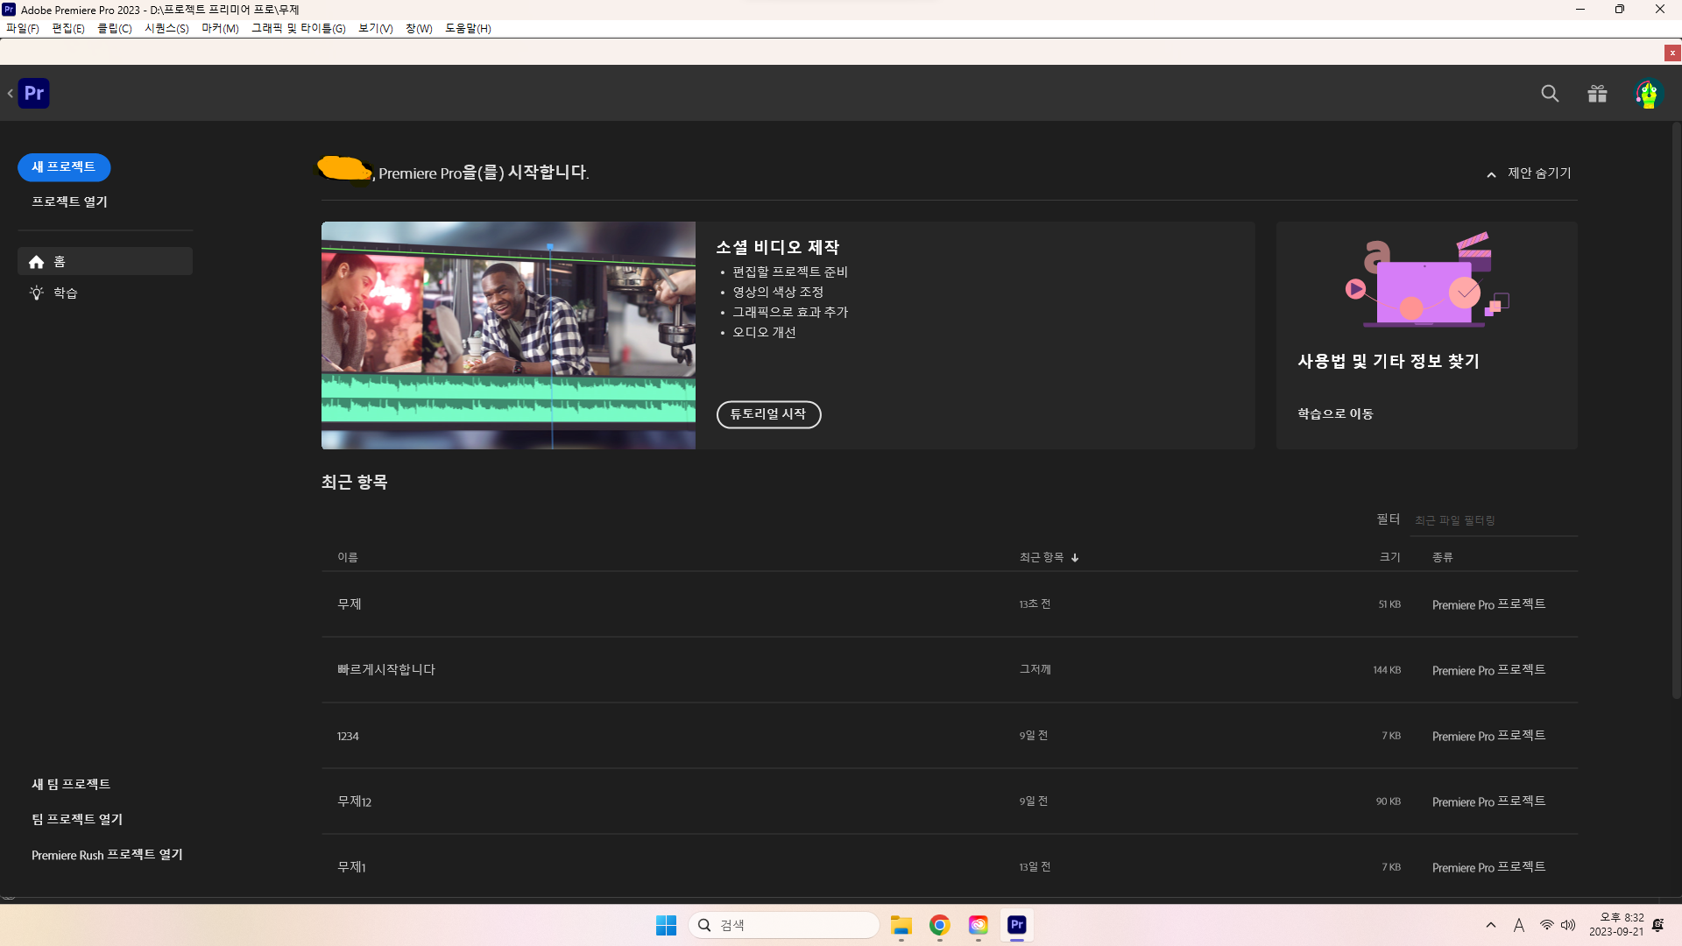This screenshot has height=946, width=1682.
Task: Click Premiere Rush 프로젝트 열기
Action: [x=107, y=855]
